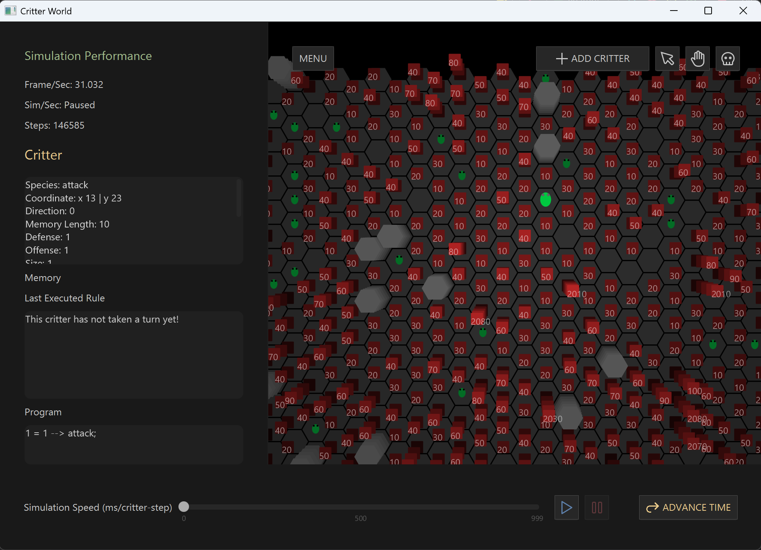Viewport: 761px width, 550px height.
Task: Open the MENU button
Action: pos(313,58)
